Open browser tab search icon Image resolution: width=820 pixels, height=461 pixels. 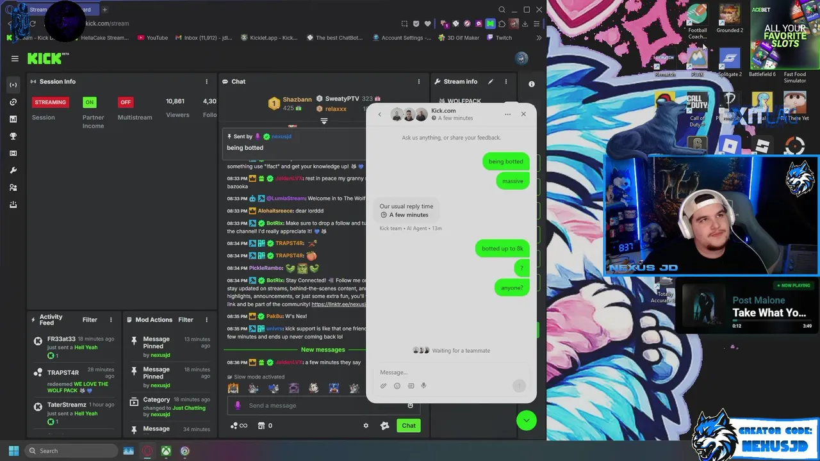point(502,10)
